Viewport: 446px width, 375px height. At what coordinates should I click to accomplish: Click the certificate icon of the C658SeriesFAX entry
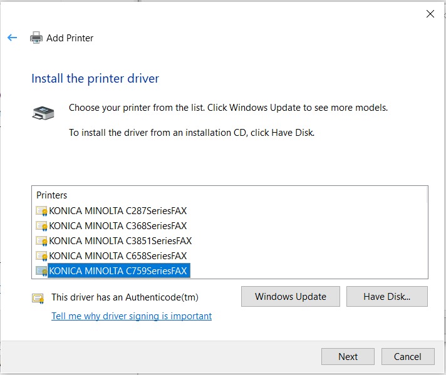click(x=42, y=256)
